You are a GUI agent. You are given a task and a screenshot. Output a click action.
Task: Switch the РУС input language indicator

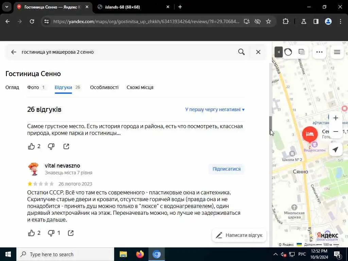pyautogui.click(x=302, y=254)
